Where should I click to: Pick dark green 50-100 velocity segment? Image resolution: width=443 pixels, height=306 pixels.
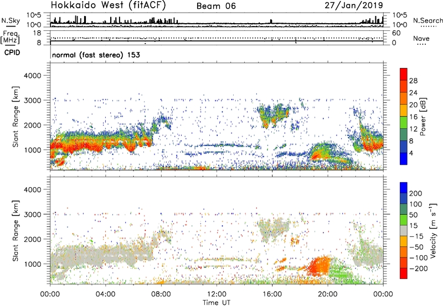(x=404, y=210)
